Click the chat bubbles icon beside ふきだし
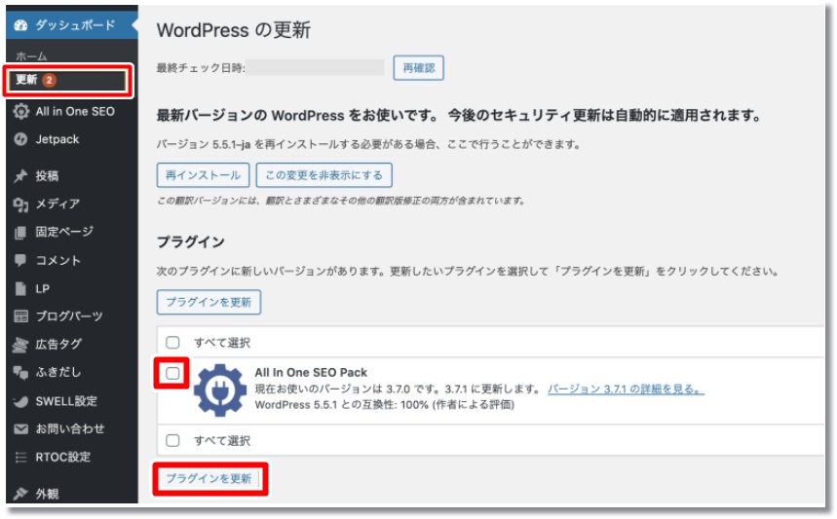This screenshot has width=837, height=519. [x=20, y=372]
